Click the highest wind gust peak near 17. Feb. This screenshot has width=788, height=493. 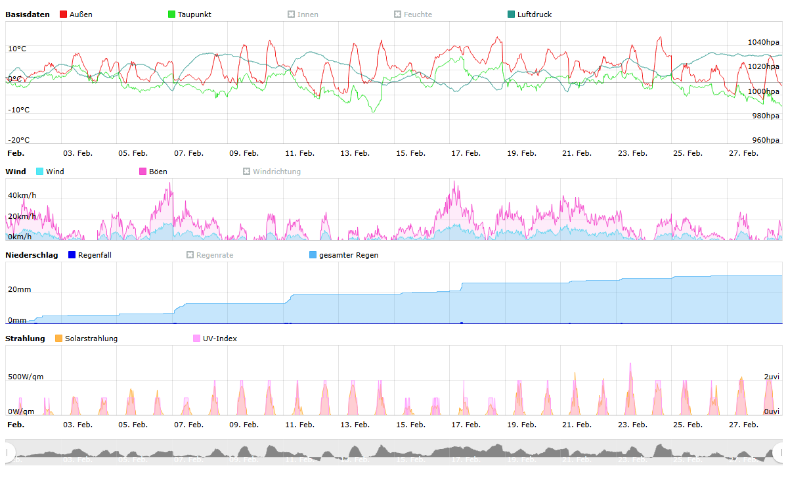tap(454, 183)
